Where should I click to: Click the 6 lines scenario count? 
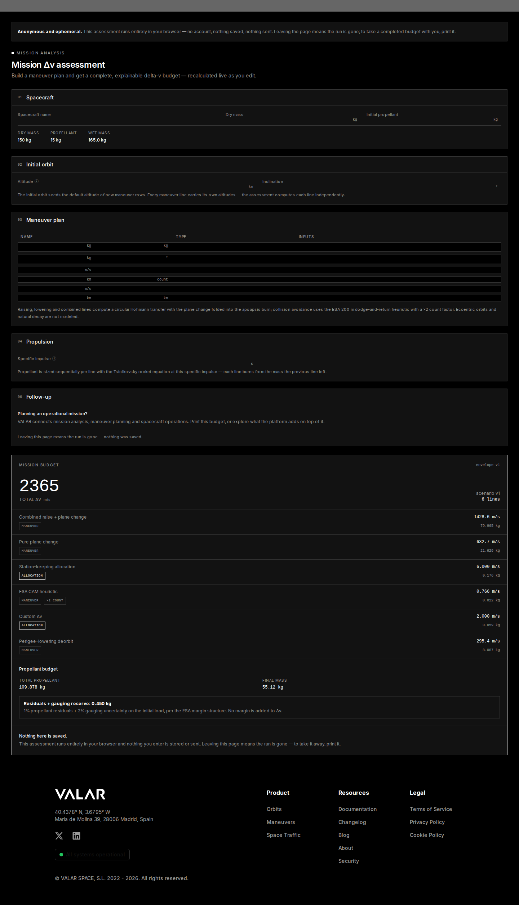tap(491, 499)
